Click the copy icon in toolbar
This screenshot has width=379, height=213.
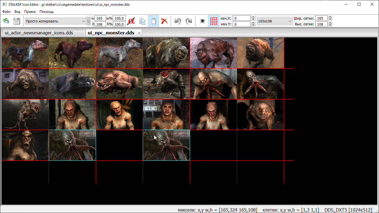[x=142, y=21]
